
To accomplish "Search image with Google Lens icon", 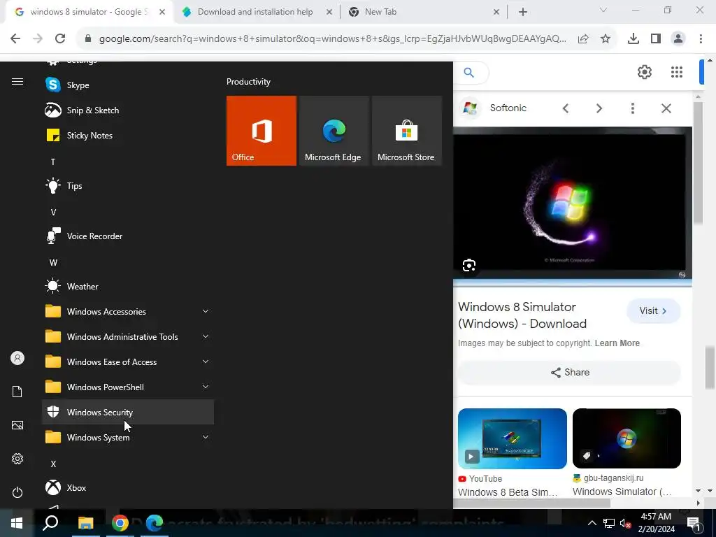I will (x=469, y=265).
